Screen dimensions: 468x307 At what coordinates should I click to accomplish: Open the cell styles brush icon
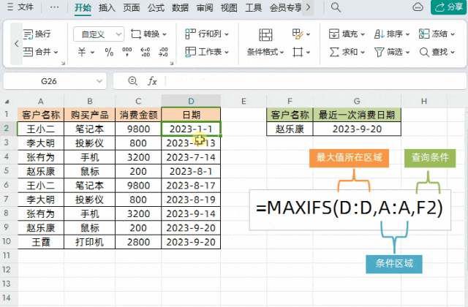(x=301, y=34)
